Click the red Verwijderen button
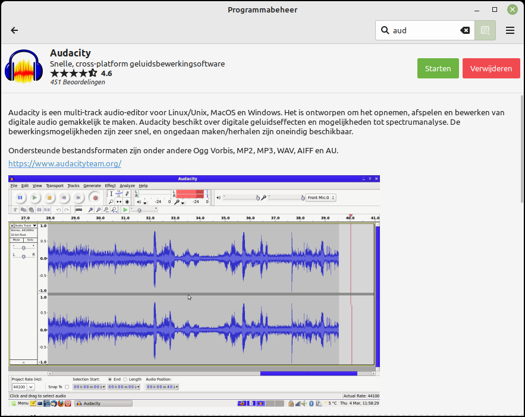Viewport: 525px width, 417px height. [491, 68]
